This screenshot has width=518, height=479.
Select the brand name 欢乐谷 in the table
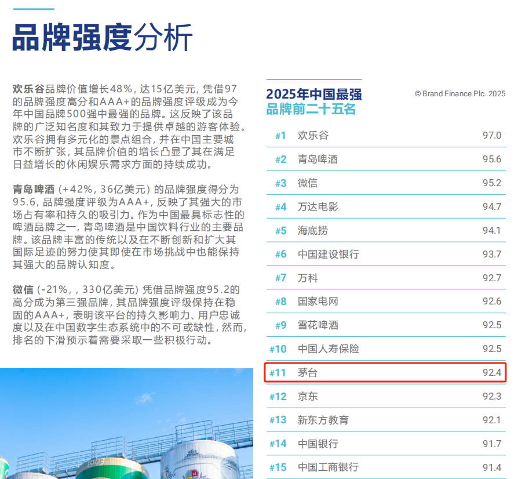click(313, 135)
